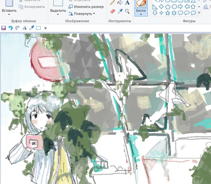This screenshot has height=184, width=211.
Task: Choose the right arrow shape
Action: tap(180, 7)
